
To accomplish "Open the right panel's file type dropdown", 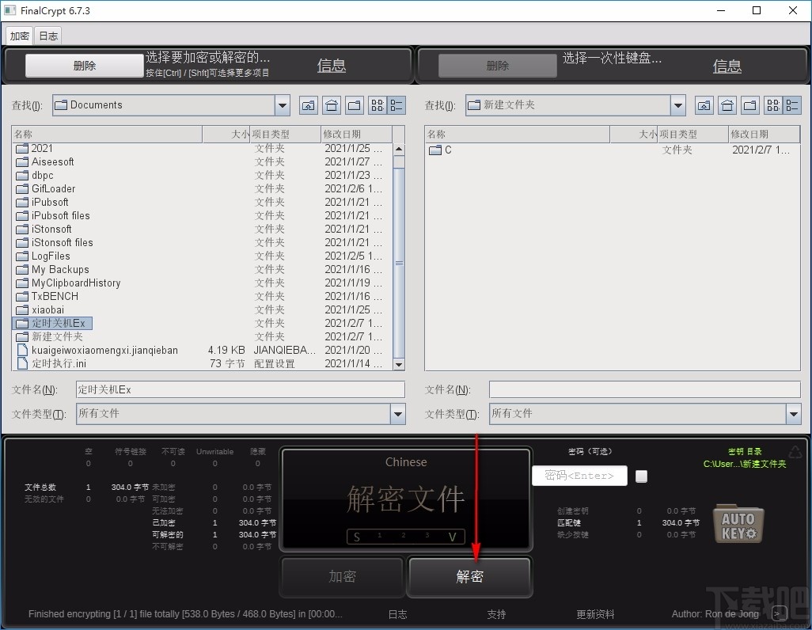I will pyautogui.click(x=793, y=413).
